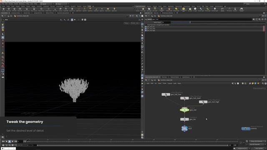267x150 pixels.
Task: Click the timeline range slider bar
Action: click(x=133, y=145)
